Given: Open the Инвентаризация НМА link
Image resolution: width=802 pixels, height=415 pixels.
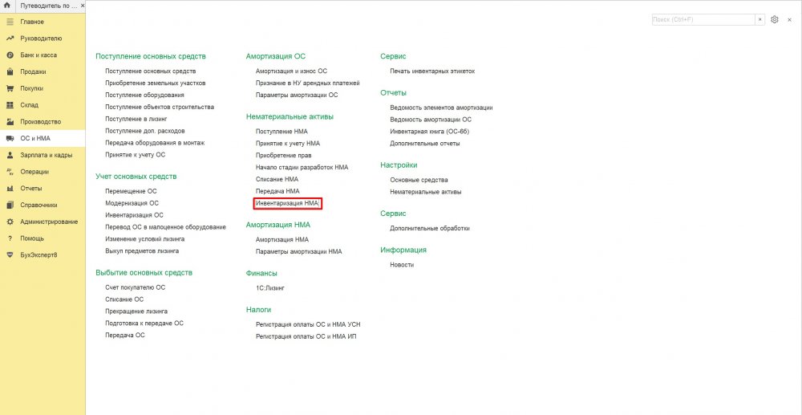Looking at the screenshot, I should pyautogui.click(x=287, y=204).
